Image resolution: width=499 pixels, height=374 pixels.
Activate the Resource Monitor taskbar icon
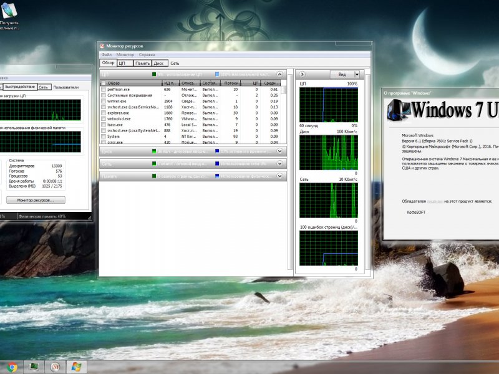(x=55, y=367)
